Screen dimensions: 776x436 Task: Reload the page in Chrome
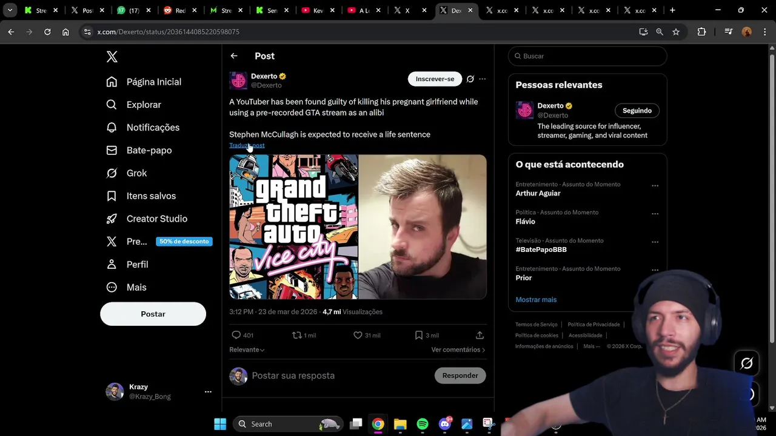point(47,31)
